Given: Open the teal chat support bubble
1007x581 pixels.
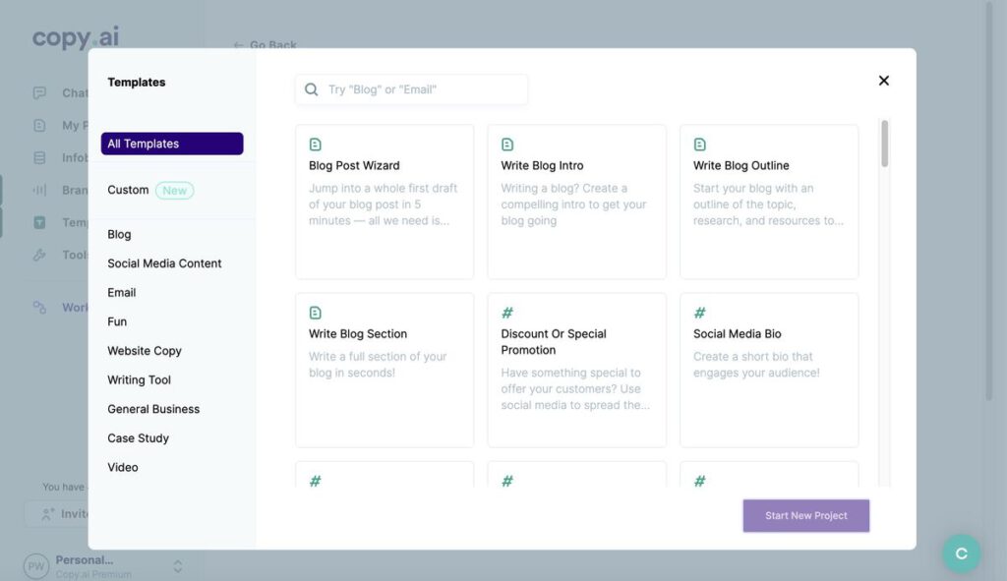Looking at the screenshot, I should tap(960, 553).
